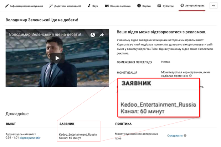The height and width of the screenshot is (147, 221).
Task: Open the Інформація й налаштування tab
Action: click(25, 6)
